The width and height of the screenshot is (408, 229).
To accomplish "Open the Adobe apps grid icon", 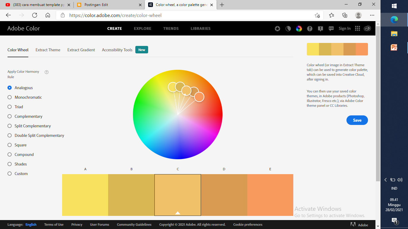I will [x=358, y=28].
